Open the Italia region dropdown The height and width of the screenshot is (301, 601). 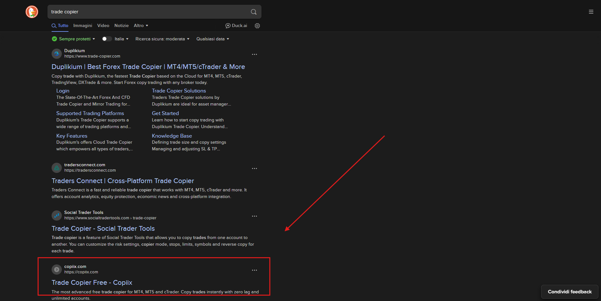point(122,39)
